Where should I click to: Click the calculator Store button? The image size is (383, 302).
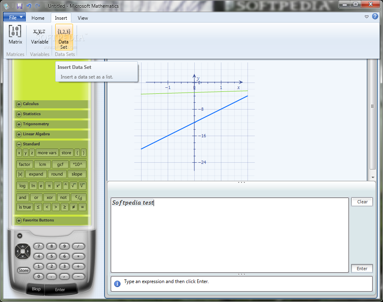(x=23, y=270)
